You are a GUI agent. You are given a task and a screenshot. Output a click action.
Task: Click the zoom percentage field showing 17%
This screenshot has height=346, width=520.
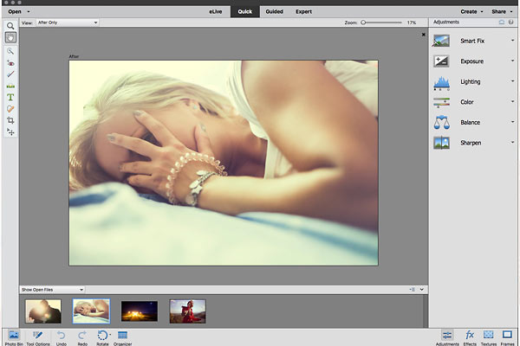[411, 22]
